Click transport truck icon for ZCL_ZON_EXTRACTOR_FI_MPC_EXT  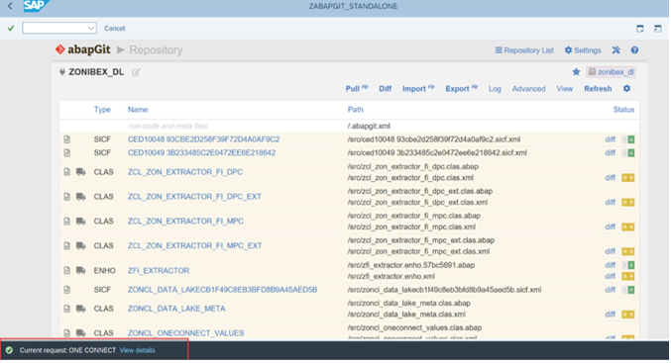click(81, 246)
